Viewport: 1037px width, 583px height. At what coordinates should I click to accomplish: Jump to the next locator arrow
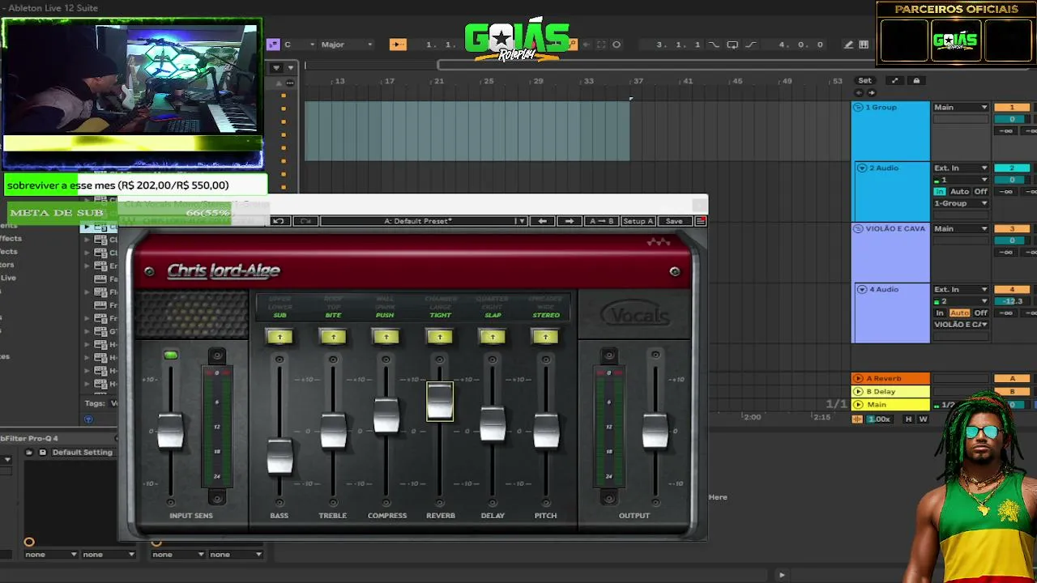pyautogui.click(x=872, y=92)
